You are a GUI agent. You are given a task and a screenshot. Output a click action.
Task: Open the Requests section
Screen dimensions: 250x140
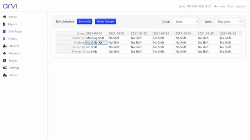point(14,53)
